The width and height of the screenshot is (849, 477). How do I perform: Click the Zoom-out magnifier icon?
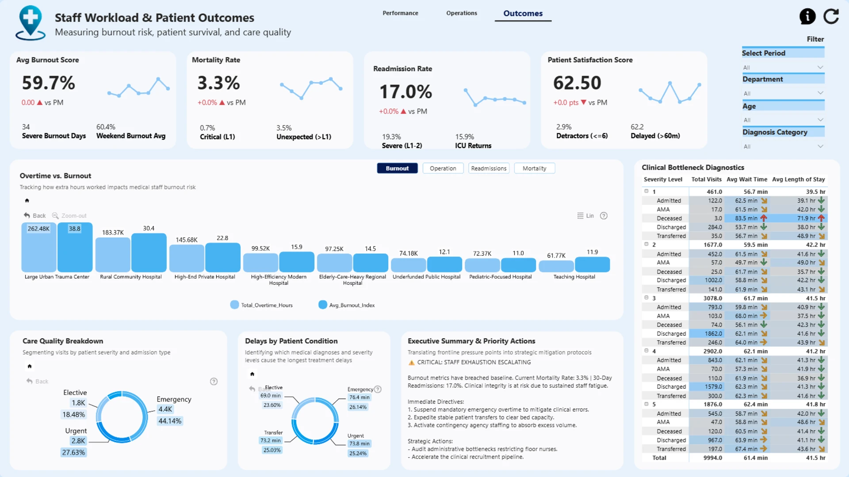55,216
